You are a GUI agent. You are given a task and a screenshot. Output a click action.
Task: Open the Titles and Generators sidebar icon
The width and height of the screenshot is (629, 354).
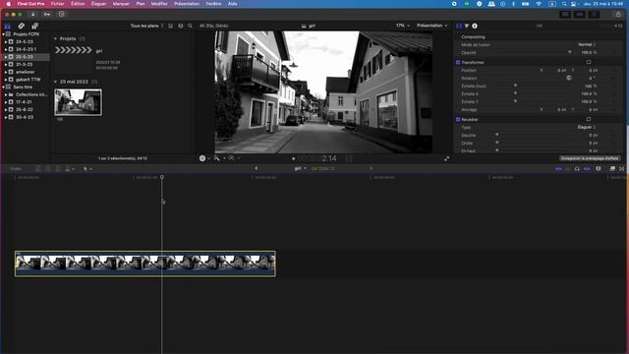(x=35, y=27)
